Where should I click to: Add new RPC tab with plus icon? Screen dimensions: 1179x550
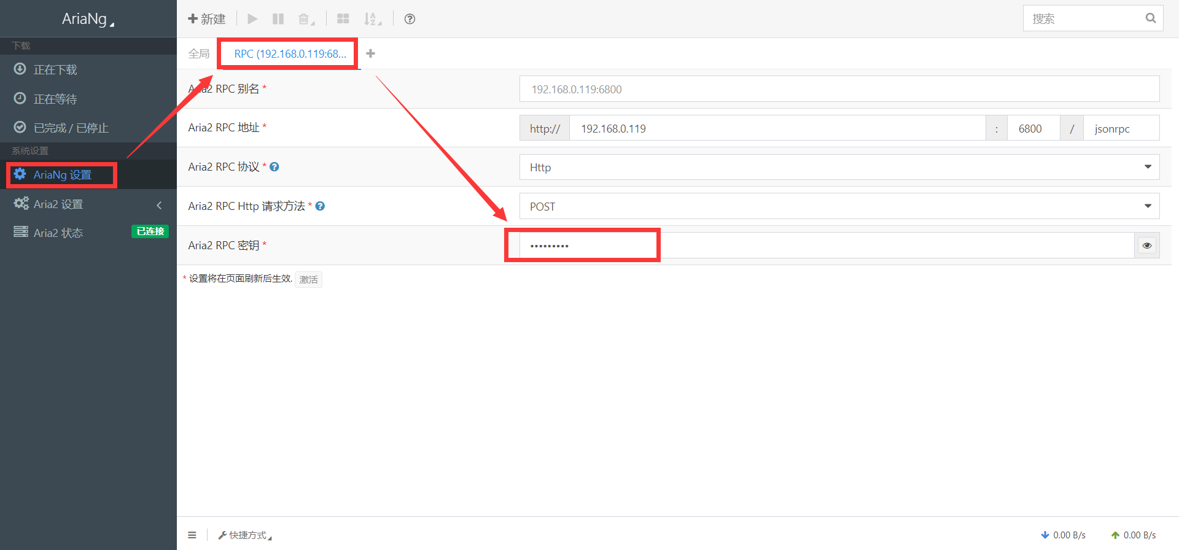pyautogui.click(x=370, y=53)
